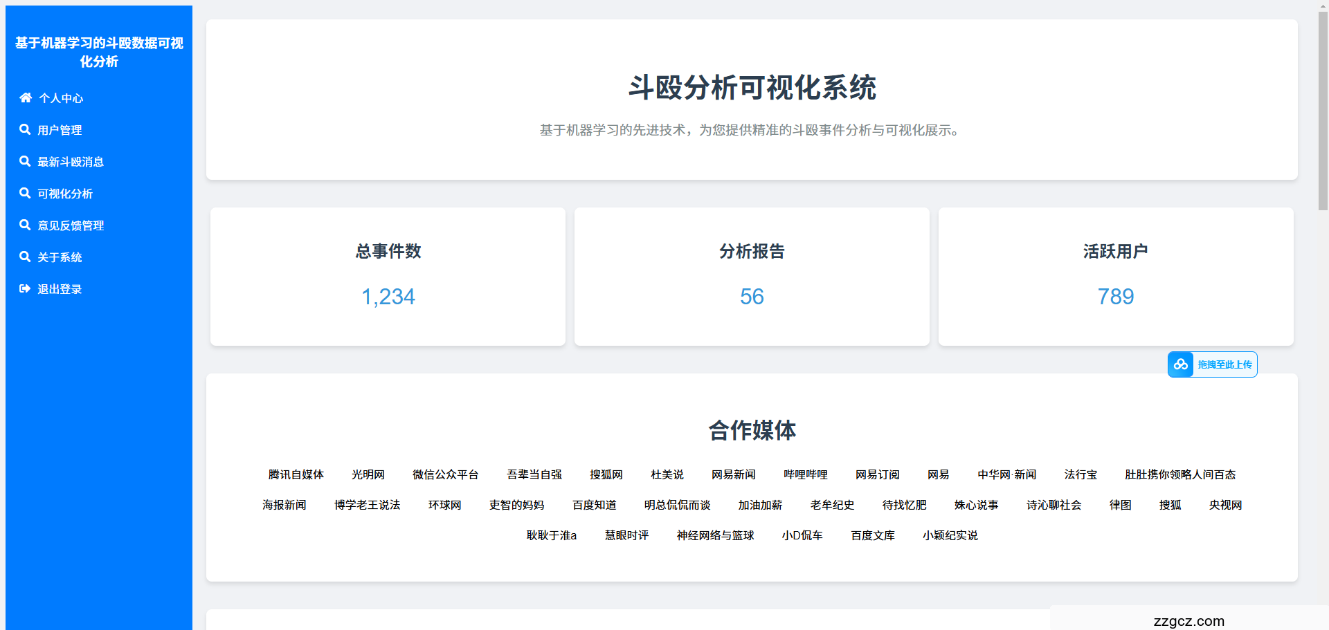Click the 活跃用户 count 789
Viewport: 1329px width, 630px height.
[1115, 297]
